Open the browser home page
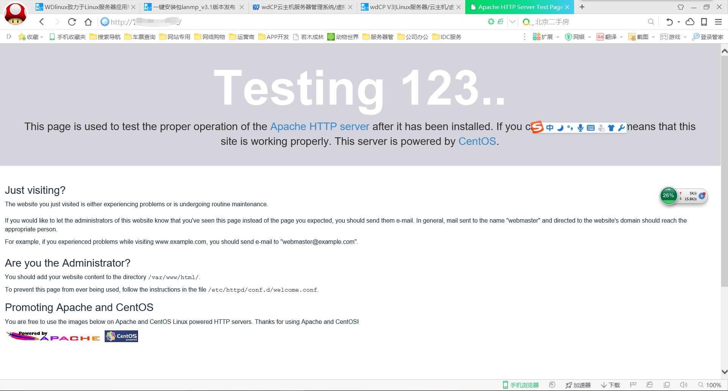This screenshot has width=728, height=391. (88, 22)
